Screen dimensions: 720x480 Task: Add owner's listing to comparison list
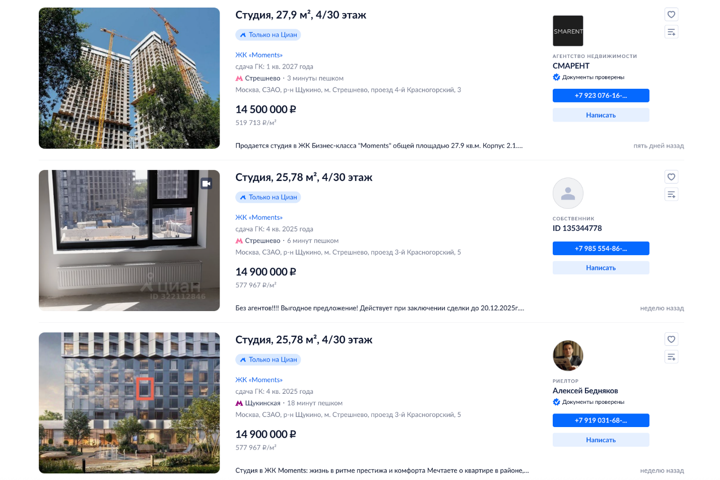click(671, 195)
